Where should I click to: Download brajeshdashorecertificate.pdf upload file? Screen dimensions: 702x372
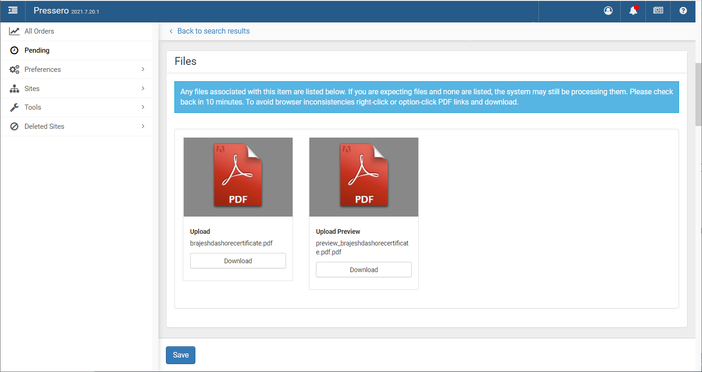pyautogui.click(x=238, y=261)
